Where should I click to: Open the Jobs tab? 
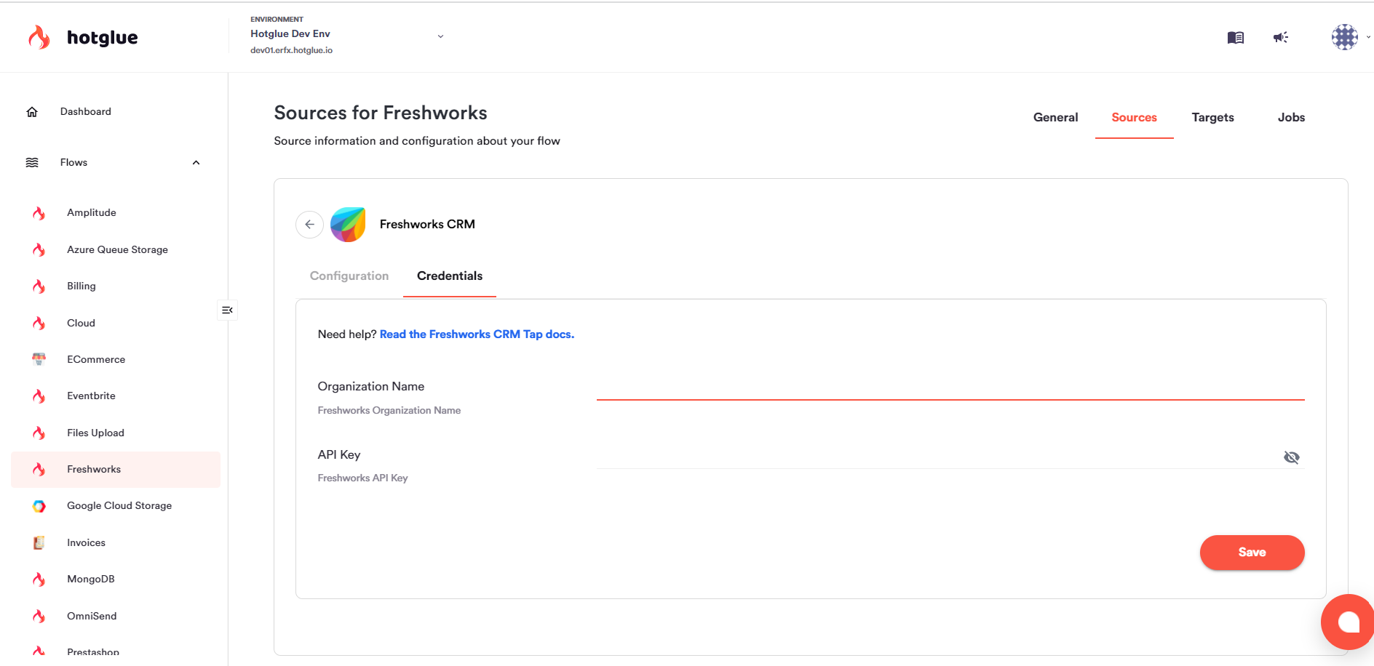coord(1291,118)
